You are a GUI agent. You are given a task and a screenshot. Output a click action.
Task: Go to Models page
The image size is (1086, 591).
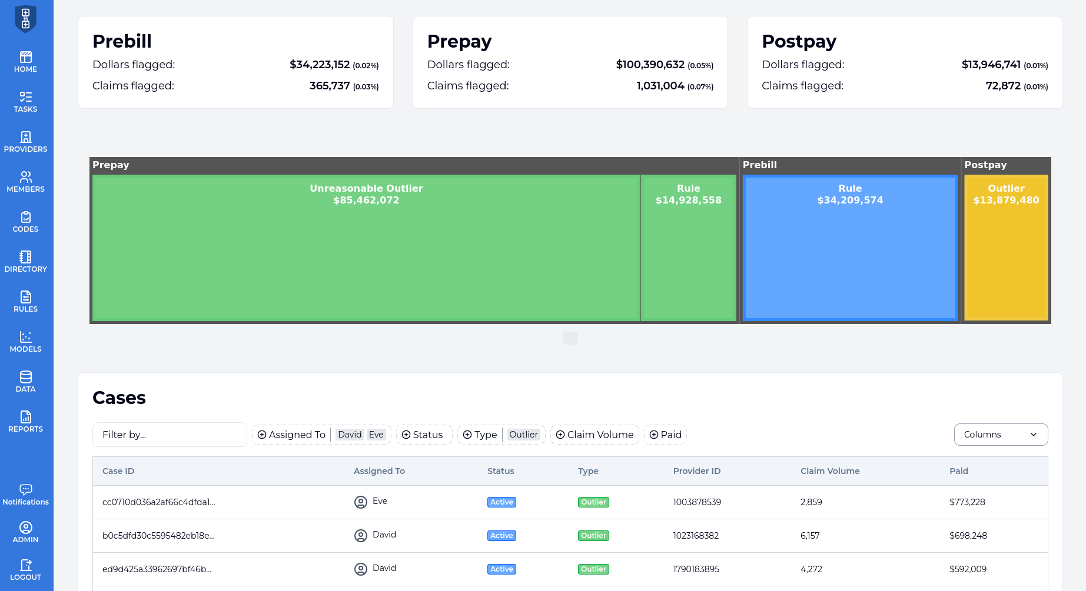[x=25, y=342]
